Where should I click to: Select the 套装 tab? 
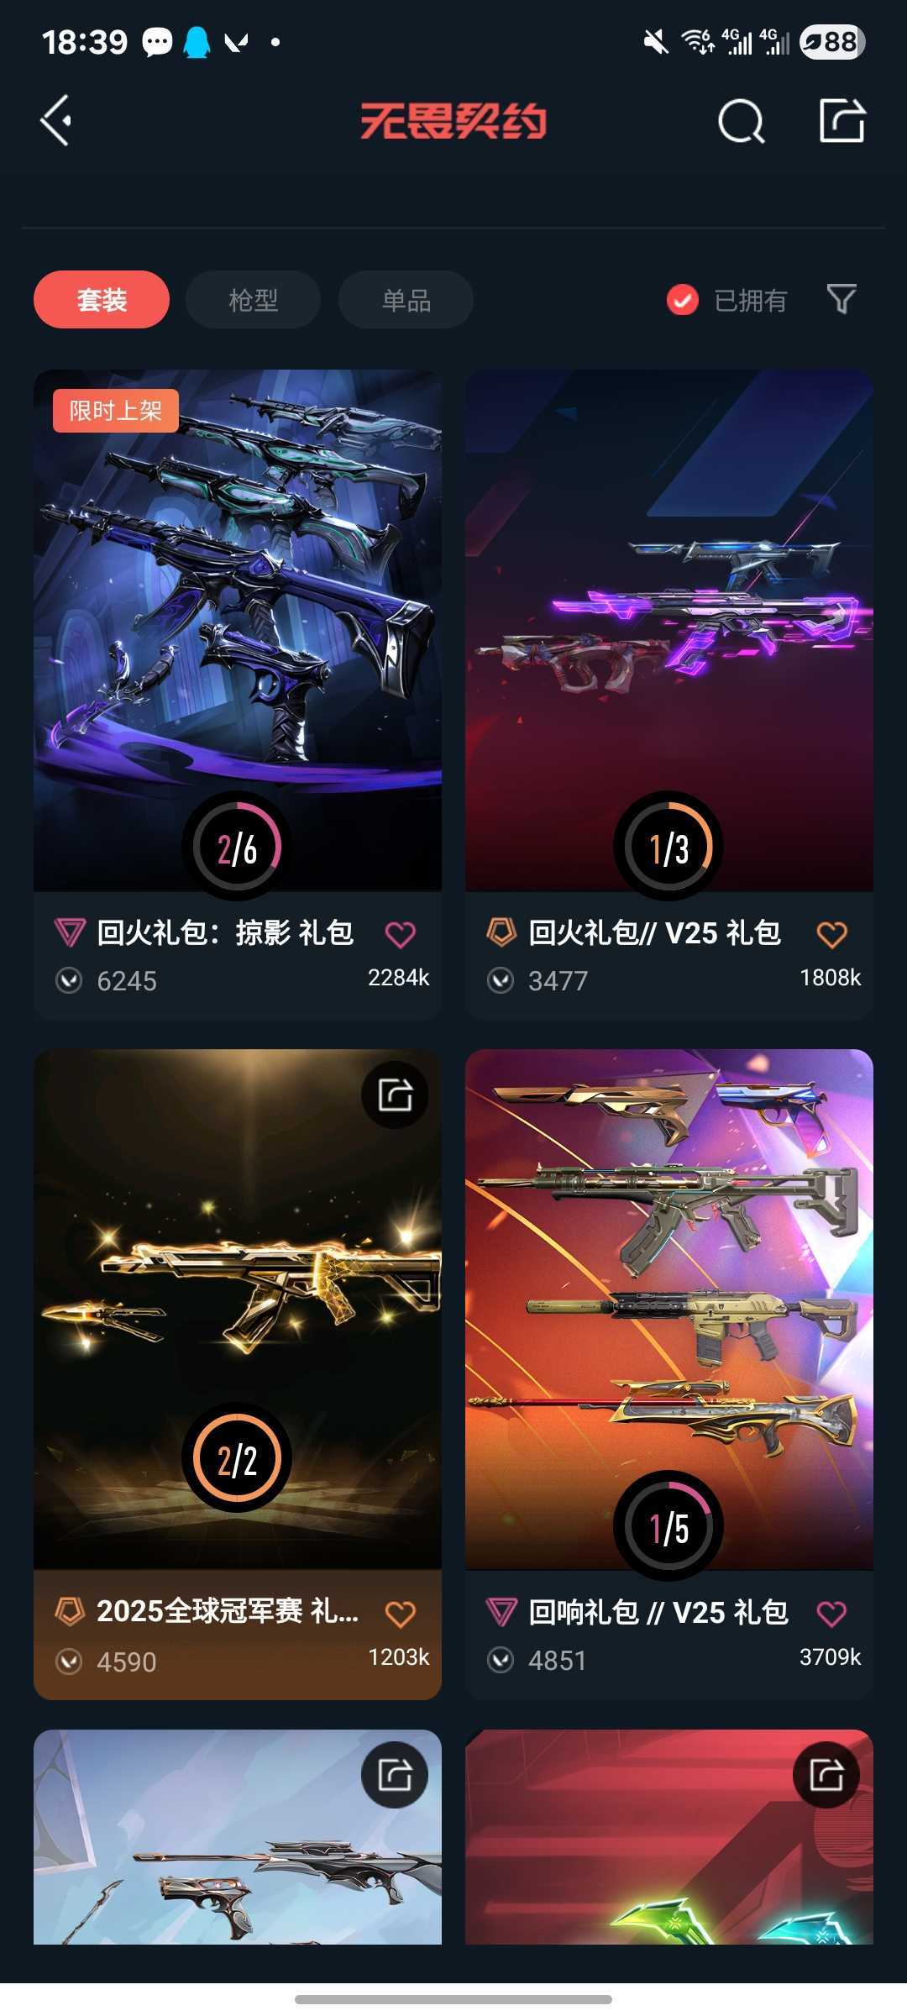[102, 300]
